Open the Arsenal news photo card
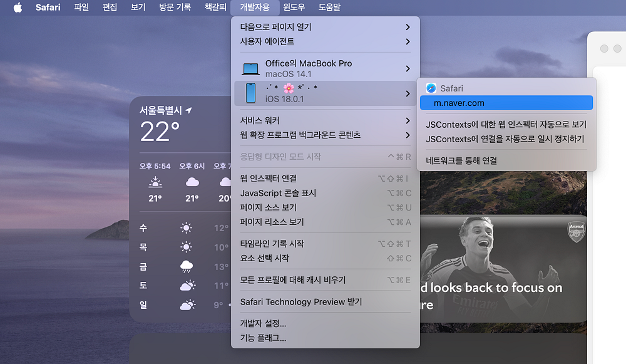 coord(503,269)
